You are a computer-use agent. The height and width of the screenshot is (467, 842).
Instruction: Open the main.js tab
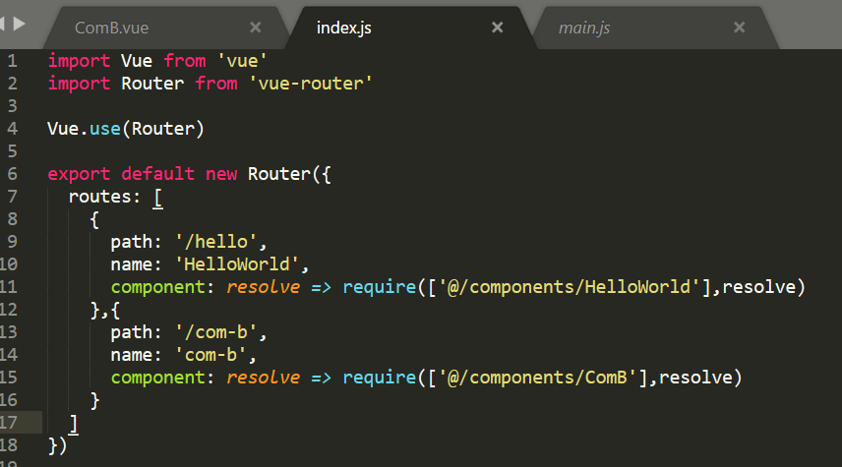coord(583,28)
